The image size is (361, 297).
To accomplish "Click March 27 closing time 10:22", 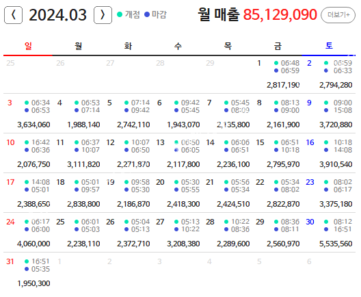I will [190, 229].
